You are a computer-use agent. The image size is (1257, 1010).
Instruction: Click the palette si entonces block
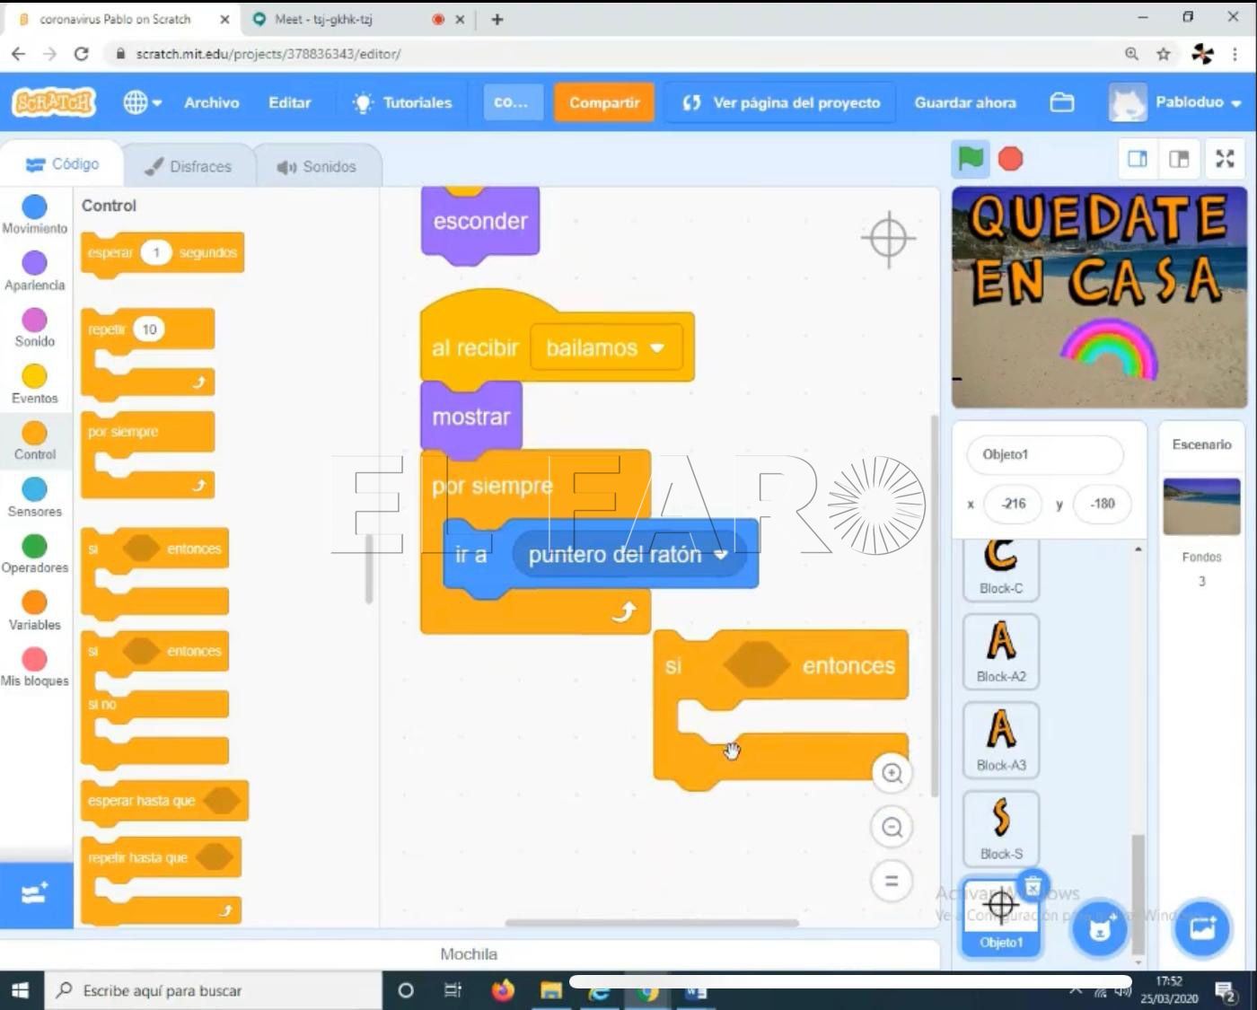pyautogui.click(x=154, y=570)
